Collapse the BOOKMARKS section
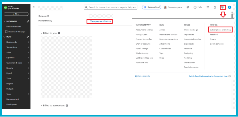Screen dimensions: 238x117 (4, 22)
